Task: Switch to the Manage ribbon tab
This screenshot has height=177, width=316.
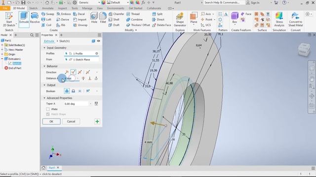Action: point(87,8)
